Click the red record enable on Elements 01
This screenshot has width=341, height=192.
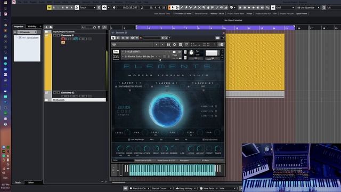[x=63, y=39]
